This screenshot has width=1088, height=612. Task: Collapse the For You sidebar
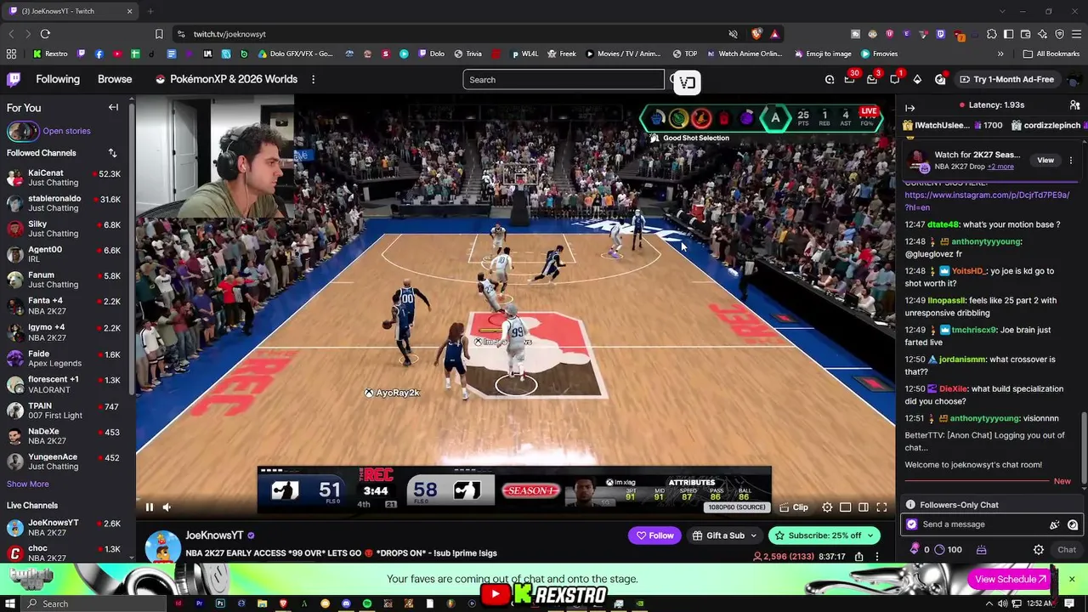pos(113,108)
